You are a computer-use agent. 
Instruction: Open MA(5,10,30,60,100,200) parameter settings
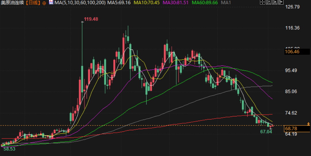pos(80,2)
